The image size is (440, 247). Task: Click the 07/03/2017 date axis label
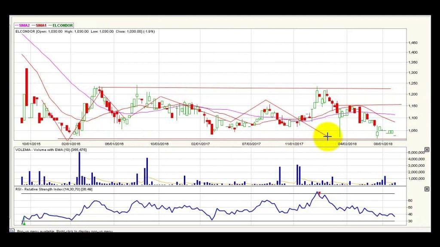point(251,144)
